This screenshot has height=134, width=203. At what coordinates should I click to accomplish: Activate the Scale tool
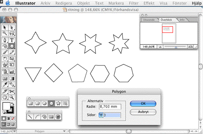(12, 59)
